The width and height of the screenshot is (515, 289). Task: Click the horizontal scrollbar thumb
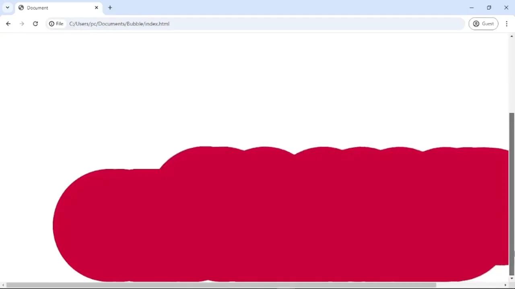point(221,285)
